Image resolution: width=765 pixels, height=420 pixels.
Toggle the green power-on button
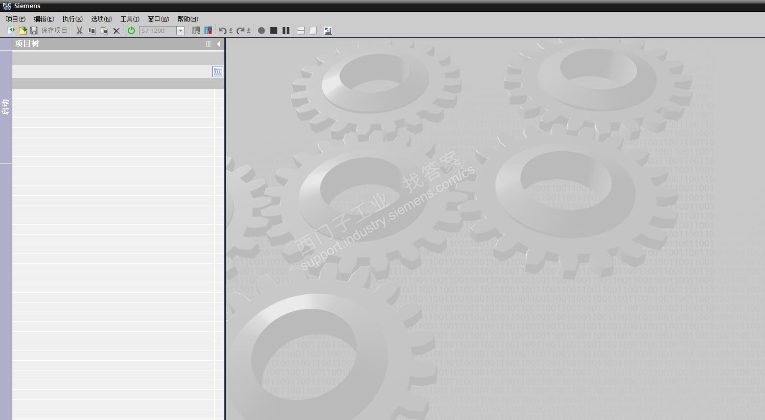pyautogui.click(x=131, y=31)
